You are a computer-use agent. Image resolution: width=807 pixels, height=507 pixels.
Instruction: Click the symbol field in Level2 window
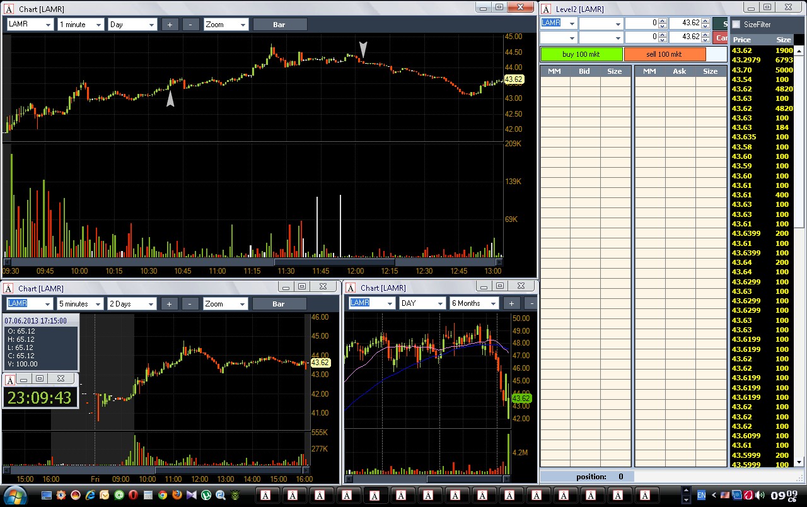(559, 23)
